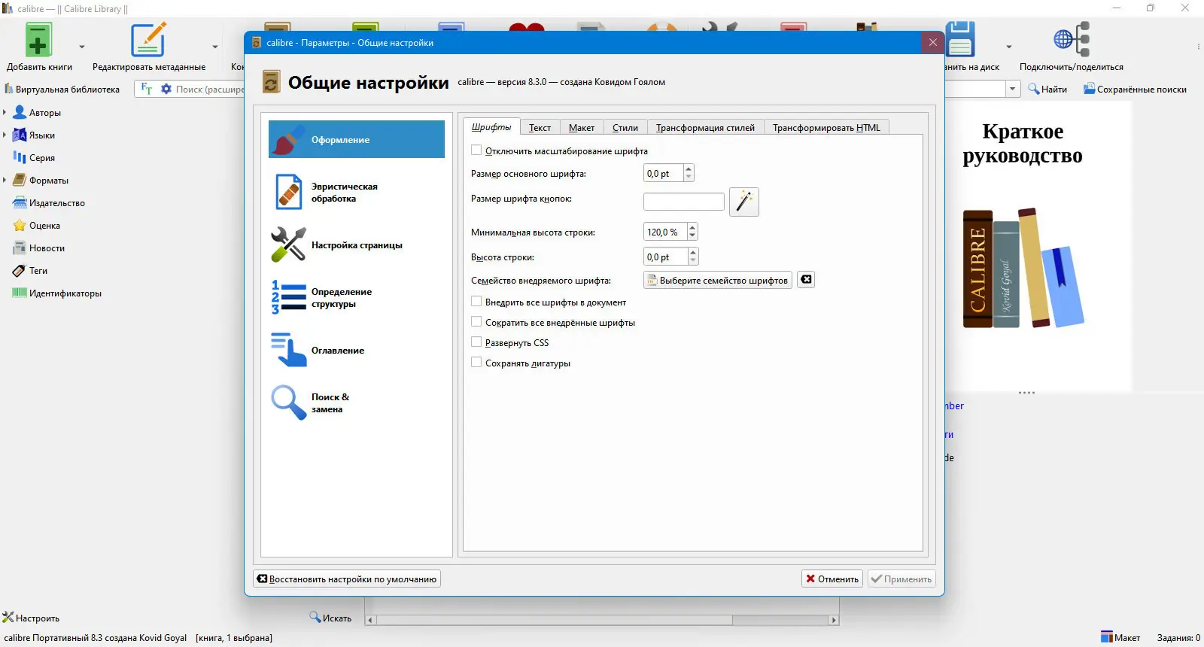Click the magic wand font size wizard
Screen dimensions: 1204x647
click(x=744, y=202)
